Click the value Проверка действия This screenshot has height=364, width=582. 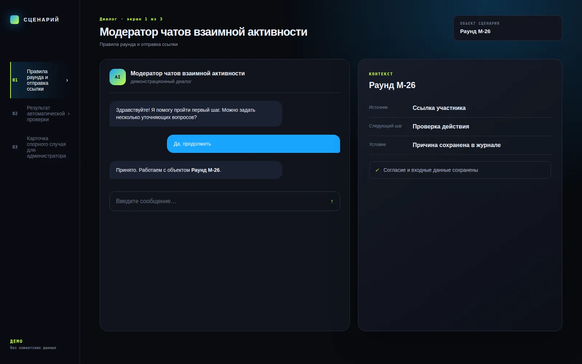[441, 126]
